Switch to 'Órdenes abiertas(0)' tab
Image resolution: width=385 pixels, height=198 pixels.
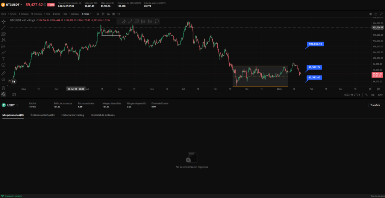42,115
